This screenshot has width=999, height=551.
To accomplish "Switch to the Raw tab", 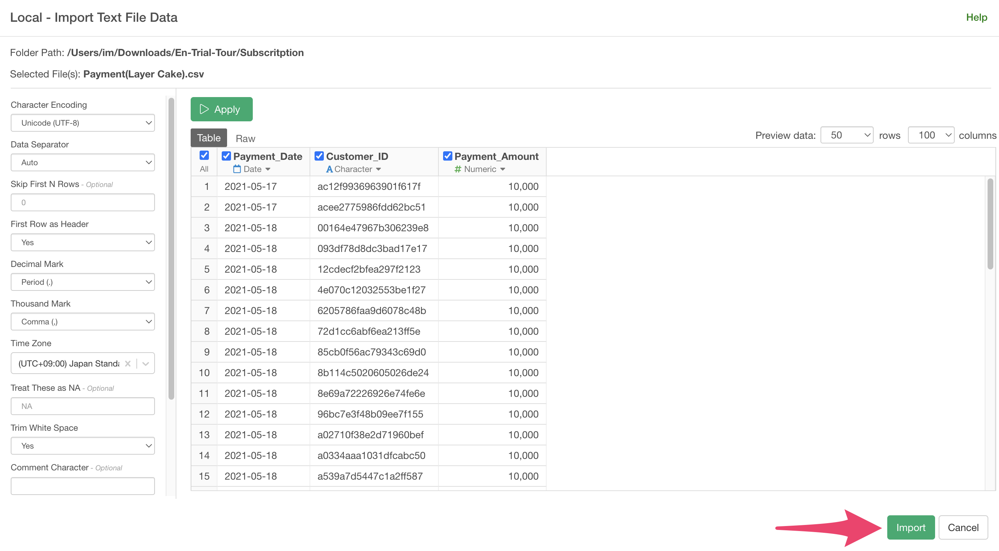I will 245,138.
